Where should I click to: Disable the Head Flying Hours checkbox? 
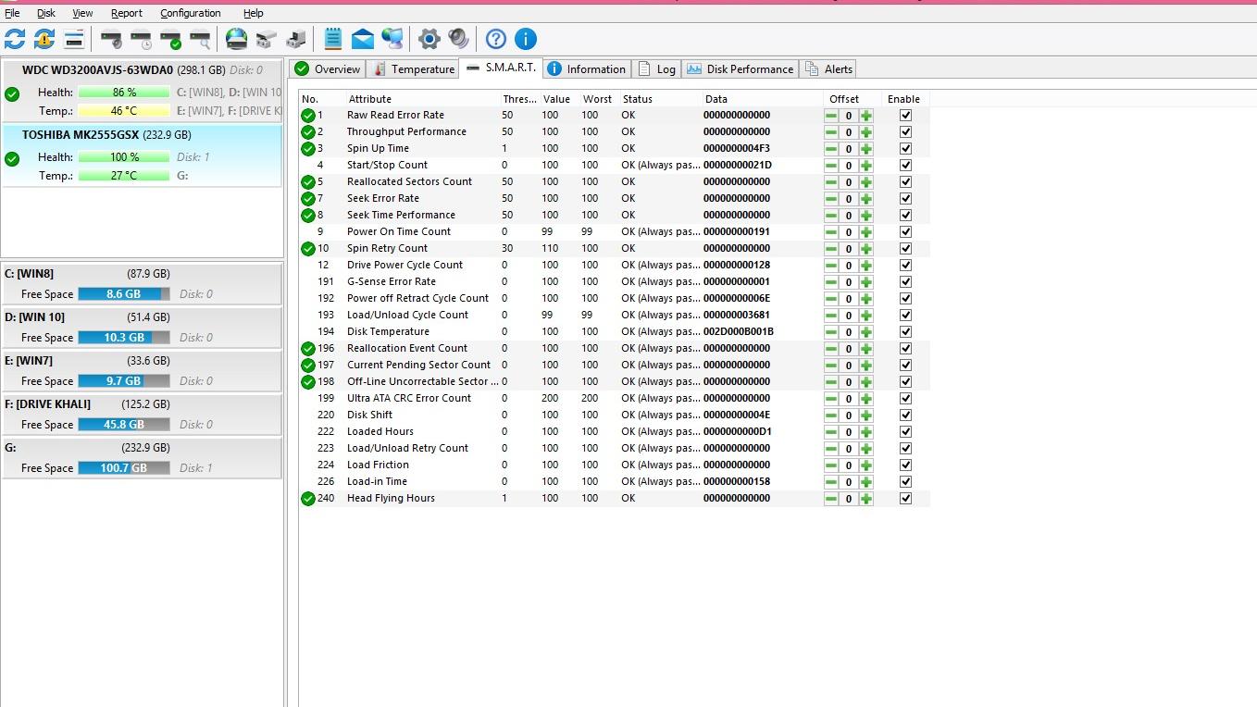coord(905,499)
